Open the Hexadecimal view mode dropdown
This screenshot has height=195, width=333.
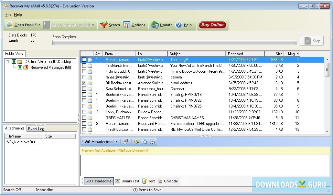tap(116, 142)
